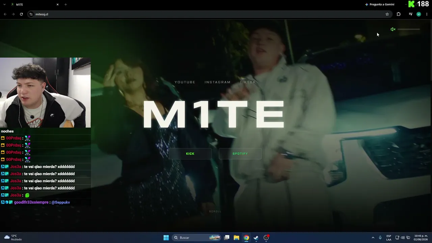Image resolution: width=432 pixels, height=243 pixels.
Task: Unmute the site audio via speaker icon
Action: pos(393,29)
